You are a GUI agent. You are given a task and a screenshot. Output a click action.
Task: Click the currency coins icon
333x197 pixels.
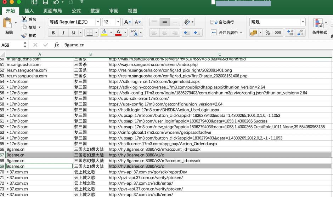[x=254, y=33]
